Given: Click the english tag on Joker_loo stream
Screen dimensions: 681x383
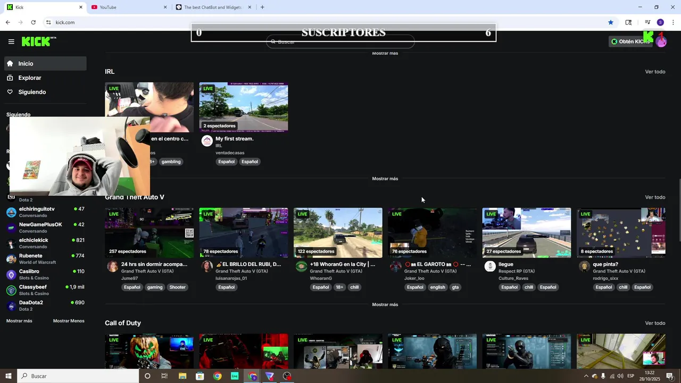Looking at the screenshot, I should pos(437,287).
